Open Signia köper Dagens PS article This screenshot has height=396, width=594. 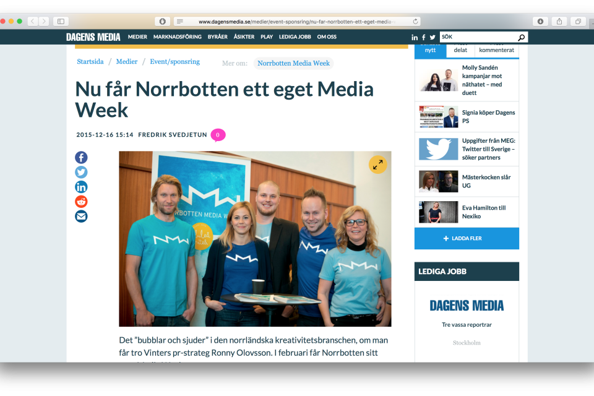[x=488, y=117]
